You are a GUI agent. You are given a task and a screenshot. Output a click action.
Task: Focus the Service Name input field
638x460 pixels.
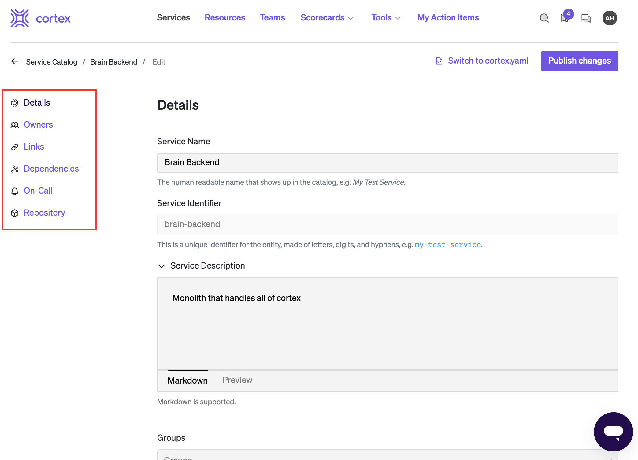click(388, 163)
